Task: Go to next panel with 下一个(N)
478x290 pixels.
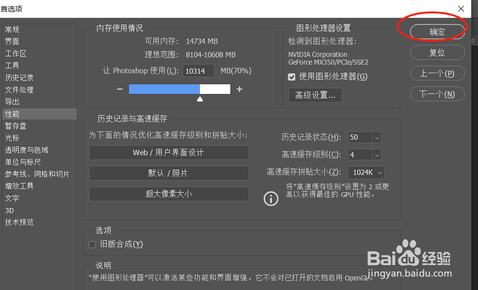Action: click(x=437, y=94)
